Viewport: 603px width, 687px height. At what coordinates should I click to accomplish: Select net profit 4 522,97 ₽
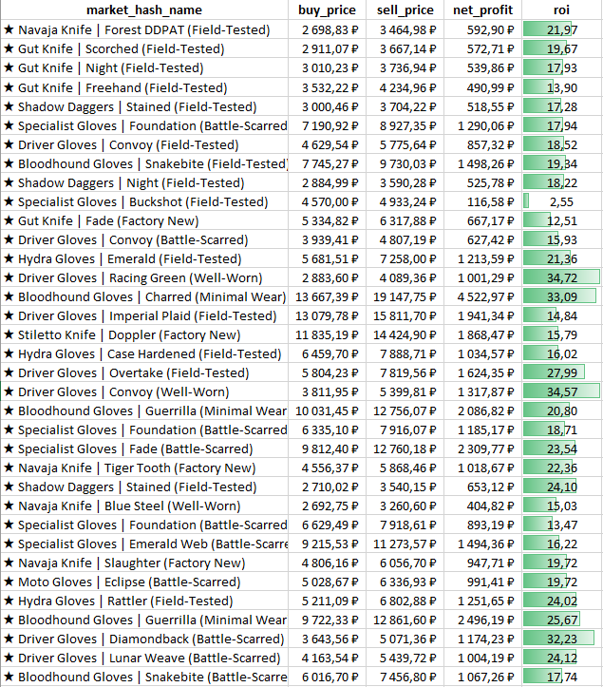[482, 296]
